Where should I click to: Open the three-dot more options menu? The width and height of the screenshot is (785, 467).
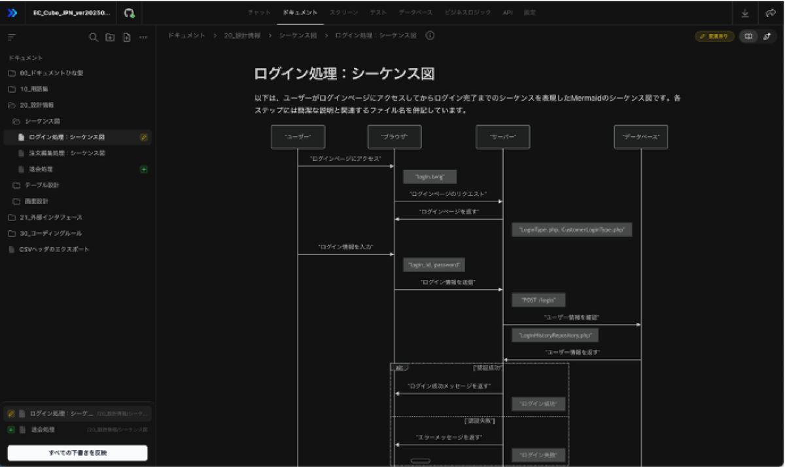143,37
